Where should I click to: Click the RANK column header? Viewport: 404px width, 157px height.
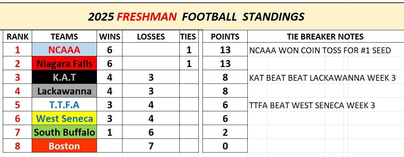point(17,37)
